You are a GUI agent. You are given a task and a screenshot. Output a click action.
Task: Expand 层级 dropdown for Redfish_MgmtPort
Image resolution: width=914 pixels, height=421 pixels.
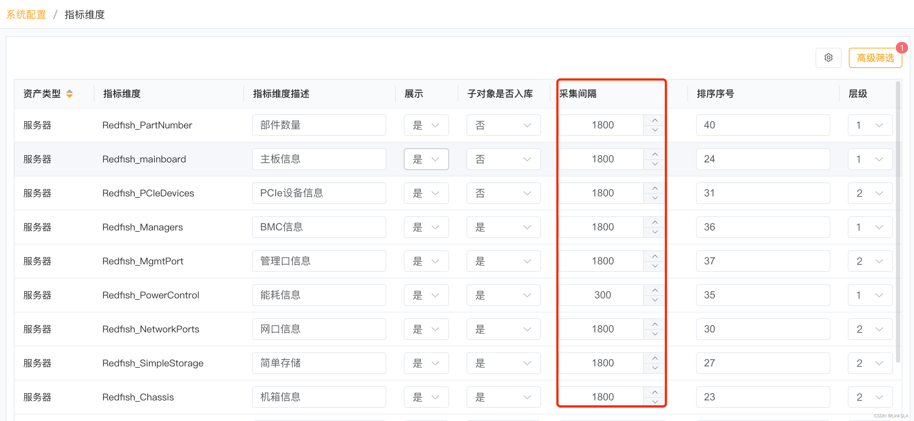click(870, 261)
